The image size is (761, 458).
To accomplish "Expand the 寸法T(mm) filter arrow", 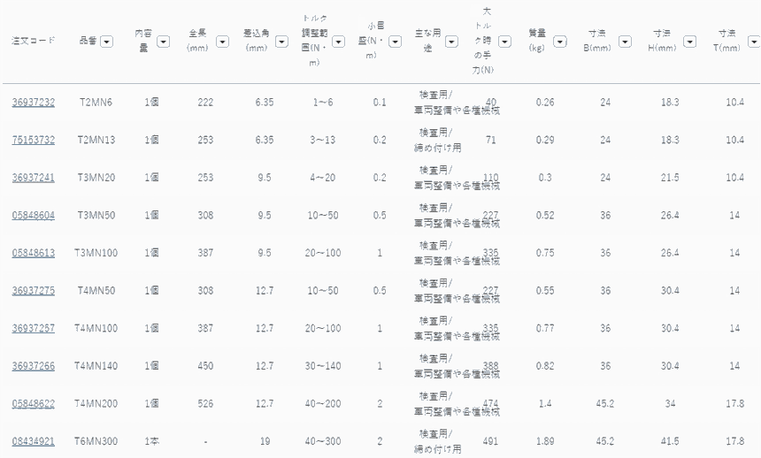I will point(751,42).
